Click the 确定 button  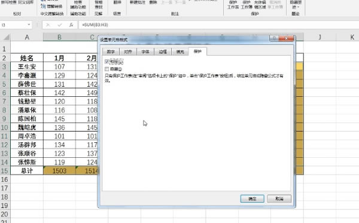coord(252,198)
